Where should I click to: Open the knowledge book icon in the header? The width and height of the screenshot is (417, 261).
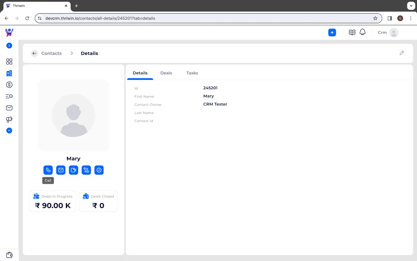352,32
